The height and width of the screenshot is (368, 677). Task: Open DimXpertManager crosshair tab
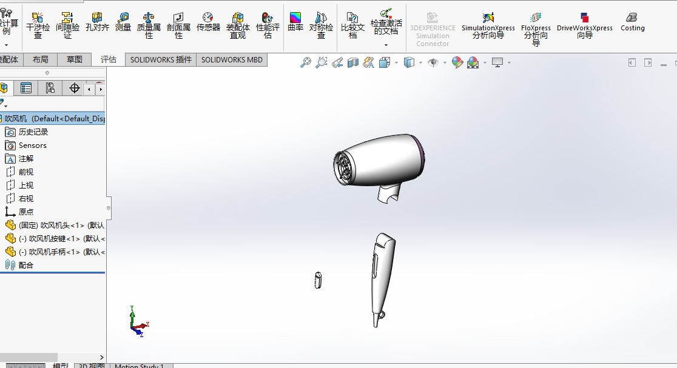pos(74,89)
